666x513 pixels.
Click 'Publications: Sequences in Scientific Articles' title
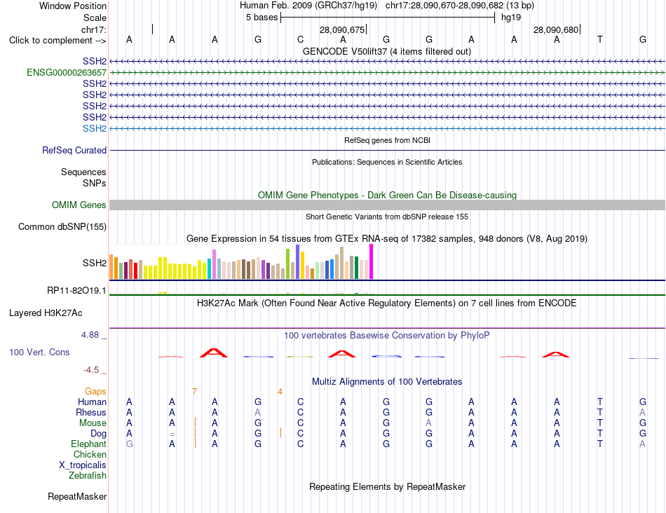387,162
